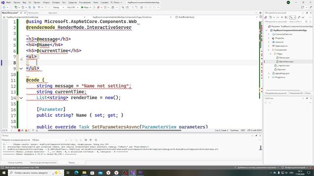Select _Imports.razor in Solution Explorer

284,66
